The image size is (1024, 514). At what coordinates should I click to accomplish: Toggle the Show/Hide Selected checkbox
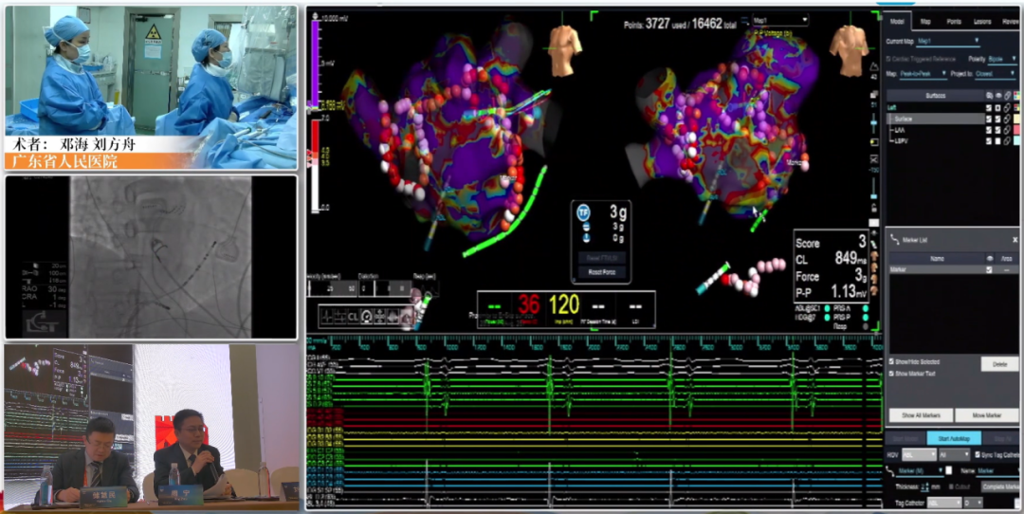(x=893, y=362)
